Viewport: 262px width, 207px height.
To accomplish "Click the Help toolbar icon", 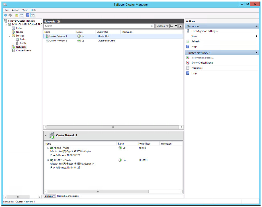I will 27,15.
